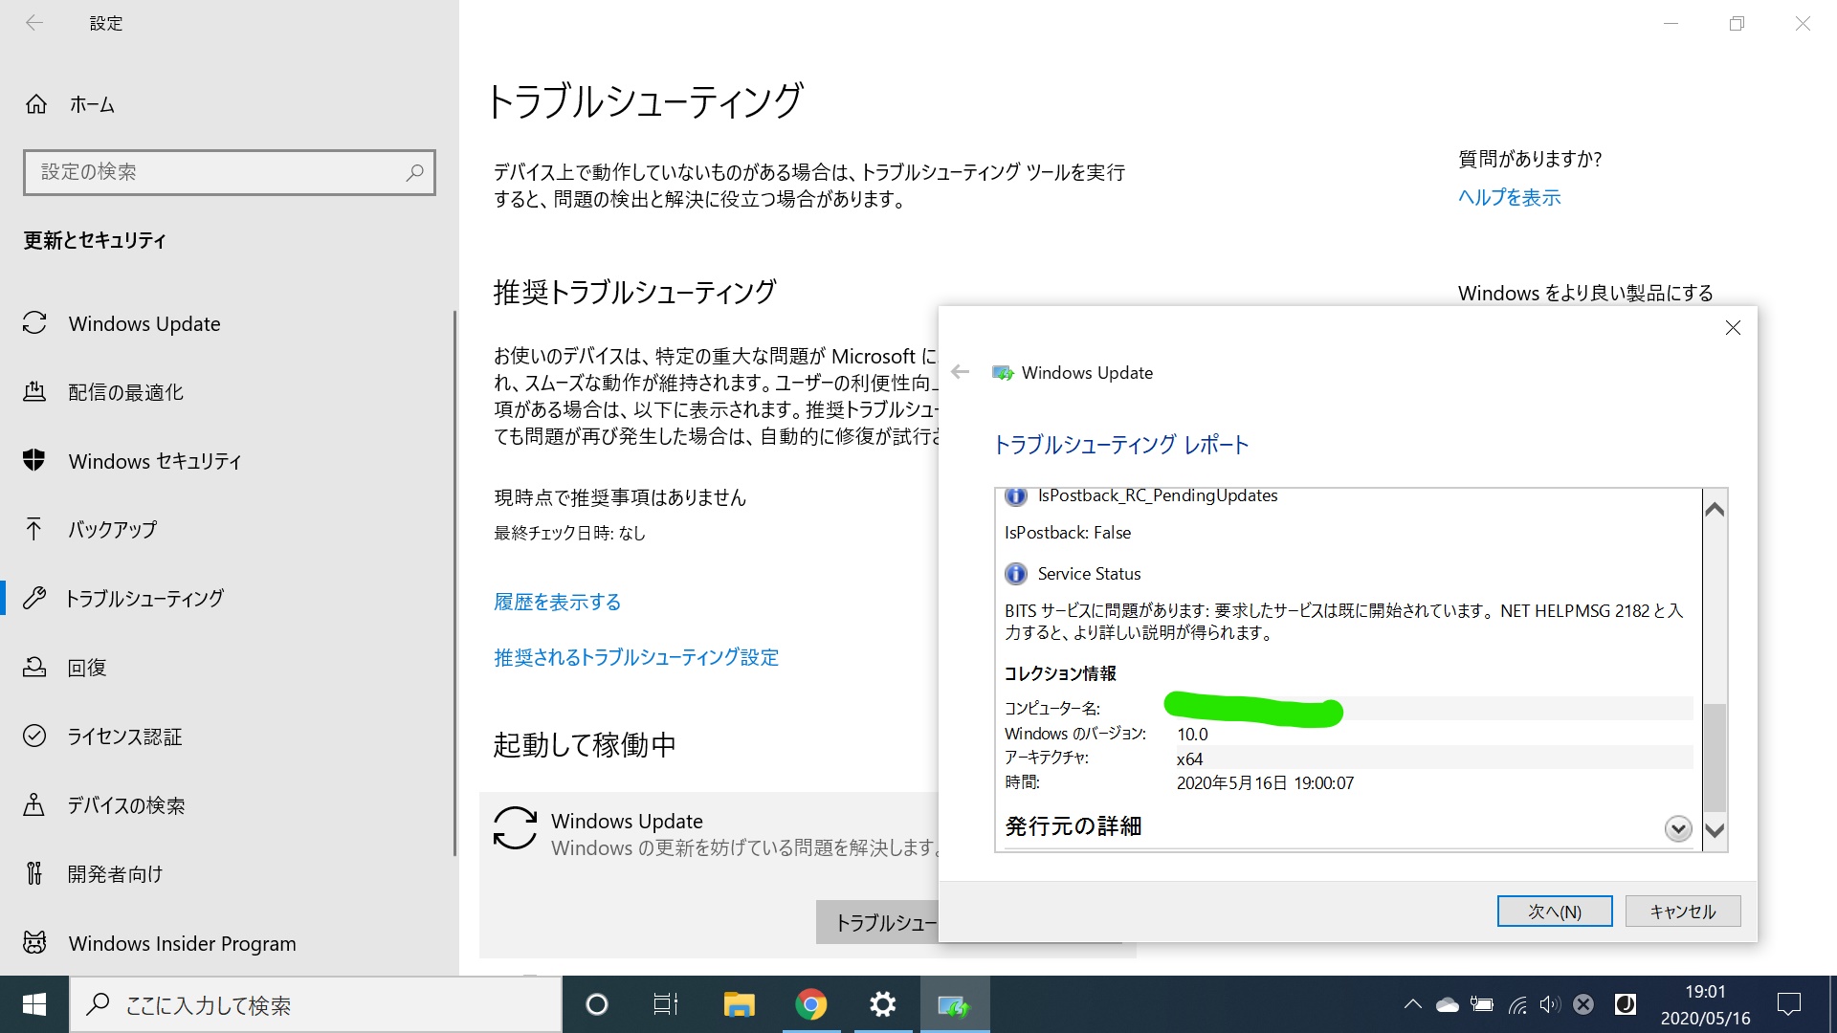
Task: Click back arrow in troubleshooter dialog
Action: point(961,372)
